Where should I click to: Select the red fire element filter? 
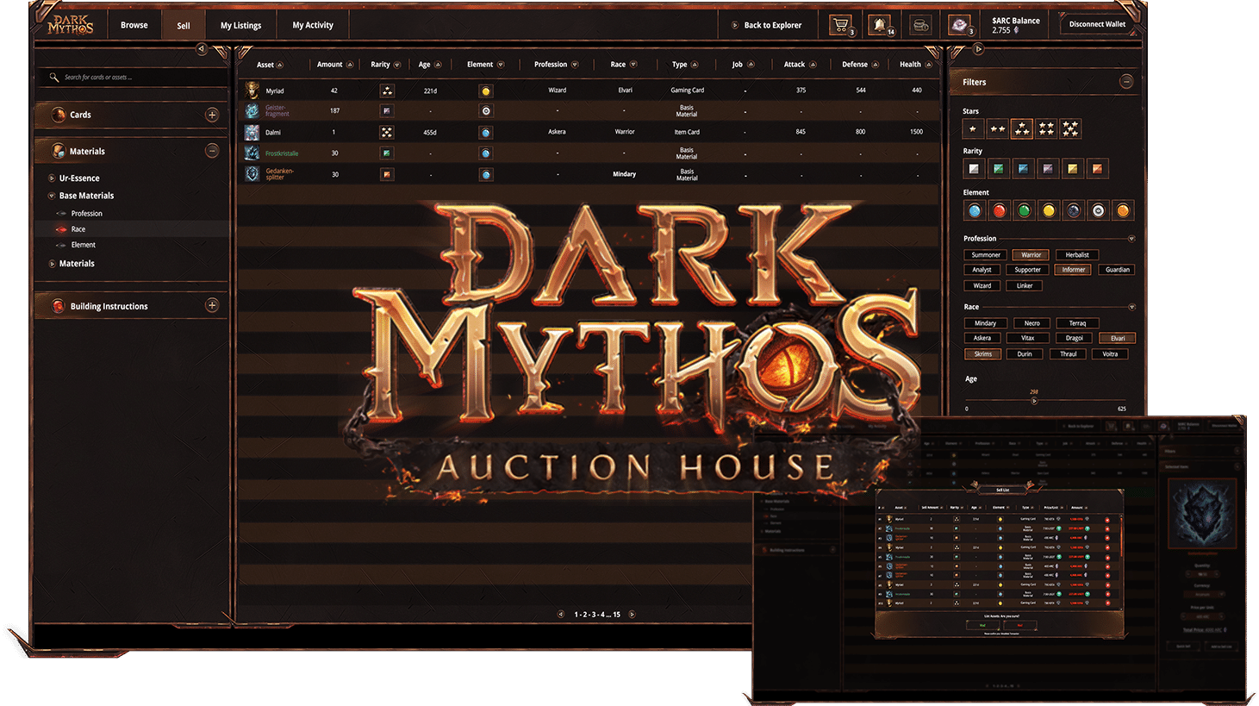click(x=999, y=210)
